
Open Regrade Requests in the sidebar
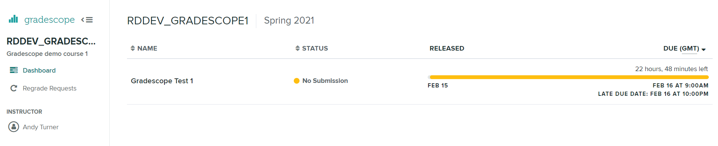tap(49, 88)
